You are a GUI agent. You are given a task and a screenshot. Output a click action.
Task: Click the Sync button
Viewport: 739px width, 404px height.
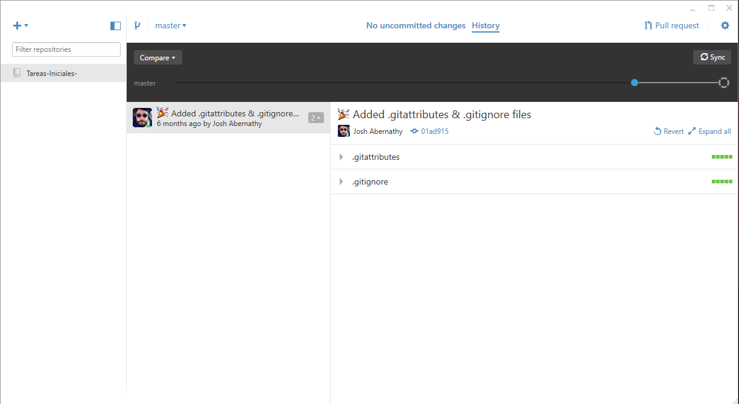pyautogui.click(x=712, y=57)
